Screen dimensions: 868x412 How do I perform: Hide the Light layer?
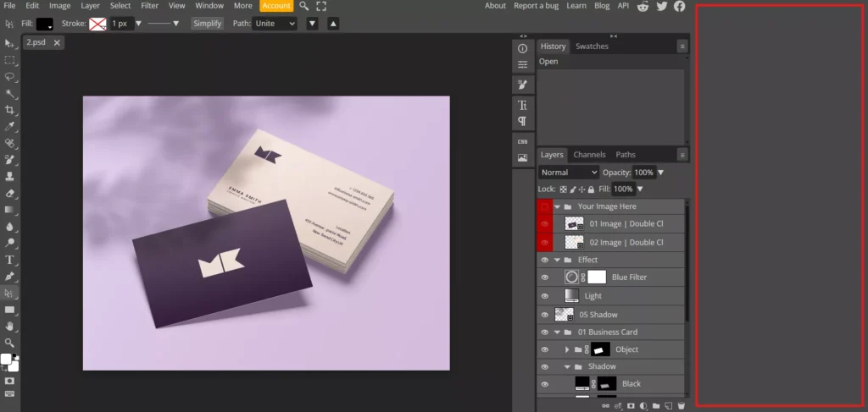click(x=545, y=296)
